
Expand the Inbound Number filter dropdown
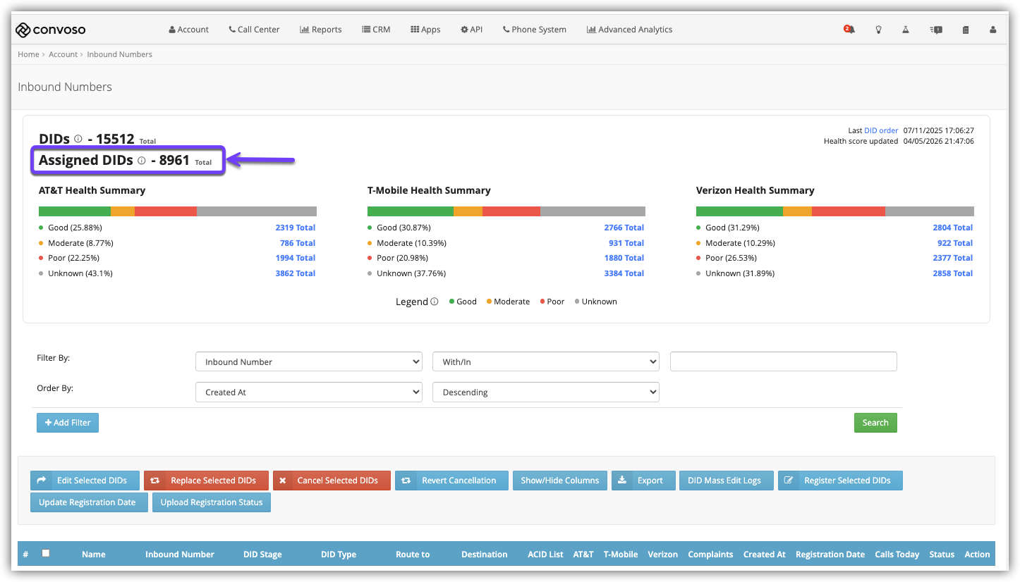tap(309, 361)
